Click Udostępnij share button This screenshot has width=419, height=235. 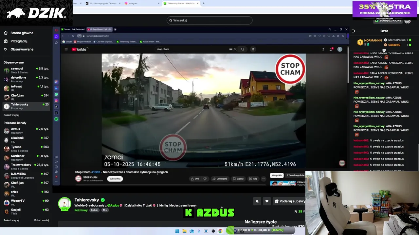pos(219,179)
